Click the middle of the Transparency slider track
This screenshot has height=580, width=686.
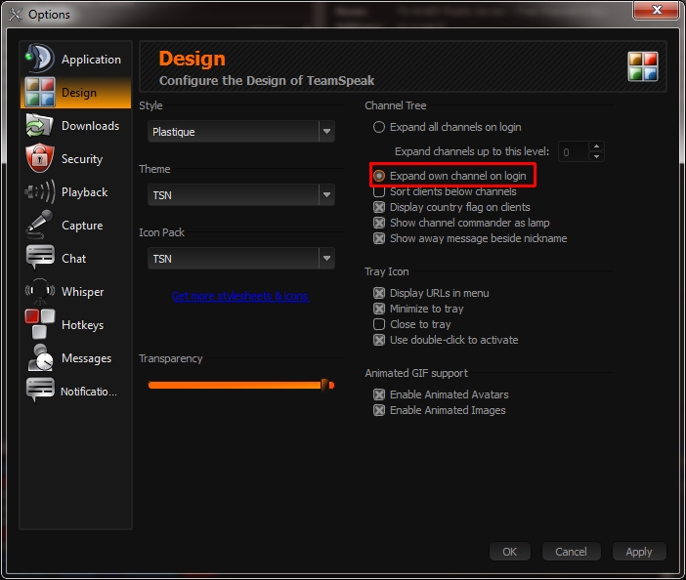tap(241, 385)
